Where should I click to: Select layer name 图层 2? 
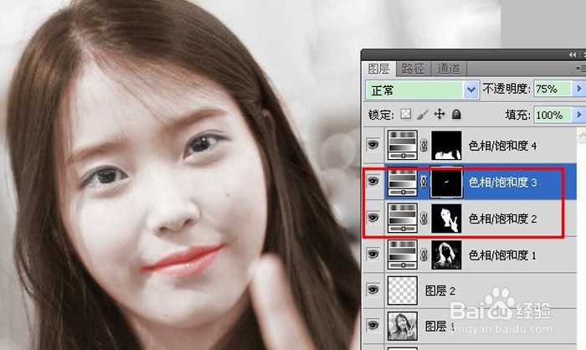point(440,291)
